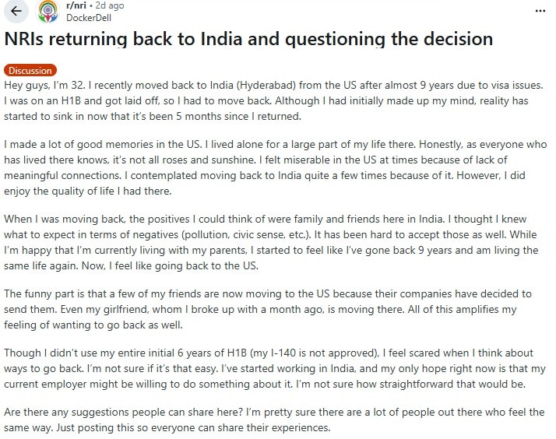Open the r/nri community avatar
This screenshot has height=439, width=556.
pyautogui.click(x=51, y=12)
